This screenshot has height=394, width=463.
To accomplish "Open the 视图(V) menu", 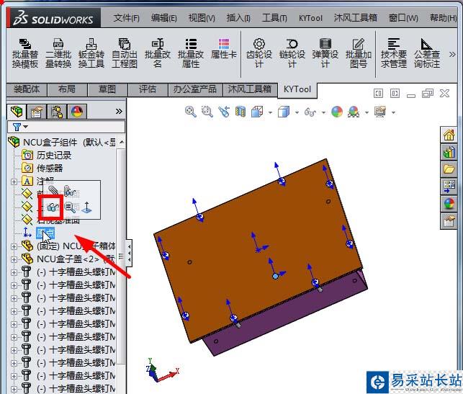I will pos(202,18).
